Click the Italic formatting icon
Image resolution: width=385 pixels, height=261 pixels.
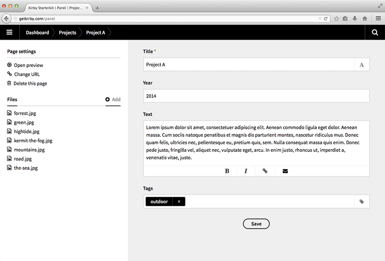[x=246, y=171]
